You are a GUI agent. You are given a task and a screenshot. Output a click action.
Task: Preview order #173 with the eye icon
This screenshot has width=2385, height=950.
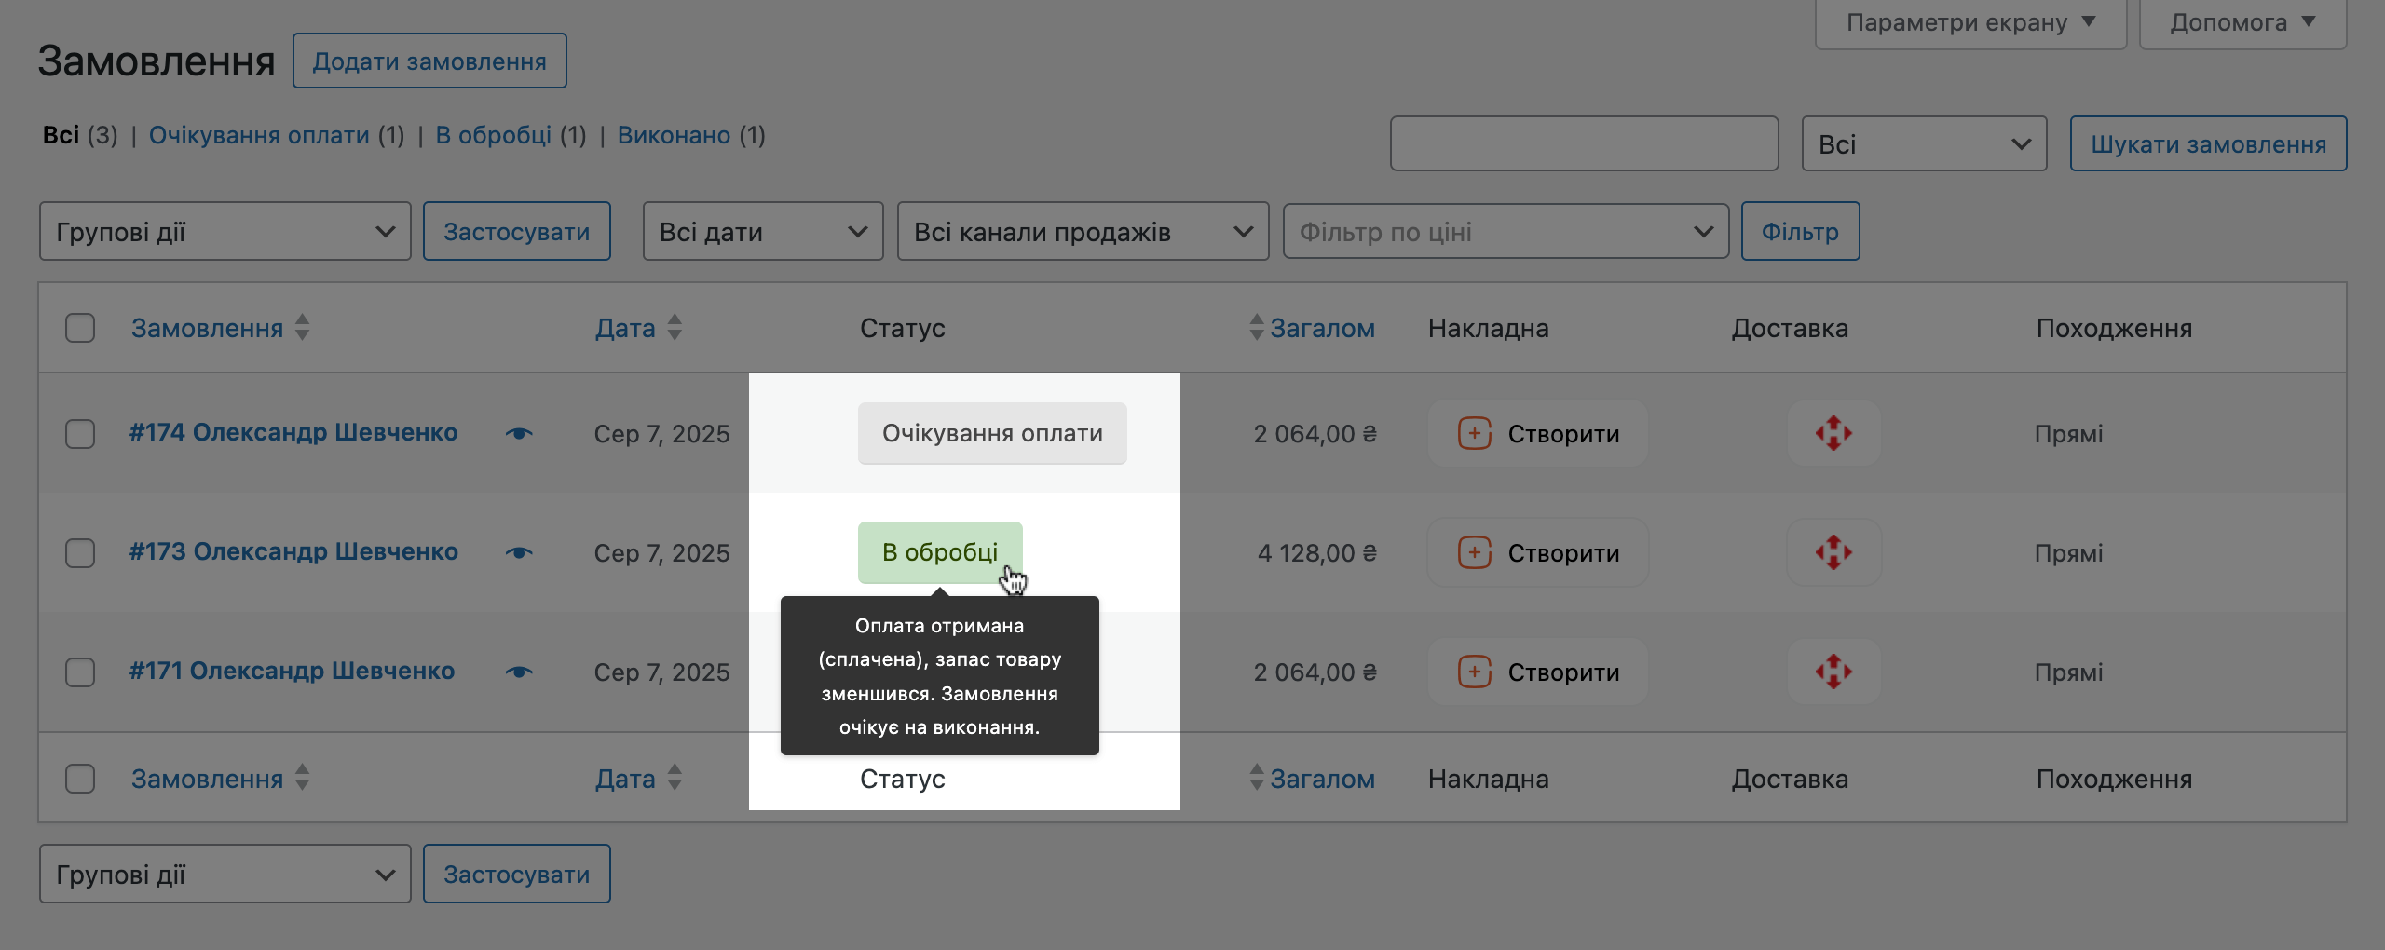519,552
